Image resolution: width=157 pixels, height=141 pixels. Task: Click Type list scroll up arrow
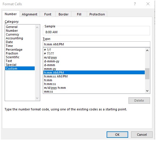147,50
